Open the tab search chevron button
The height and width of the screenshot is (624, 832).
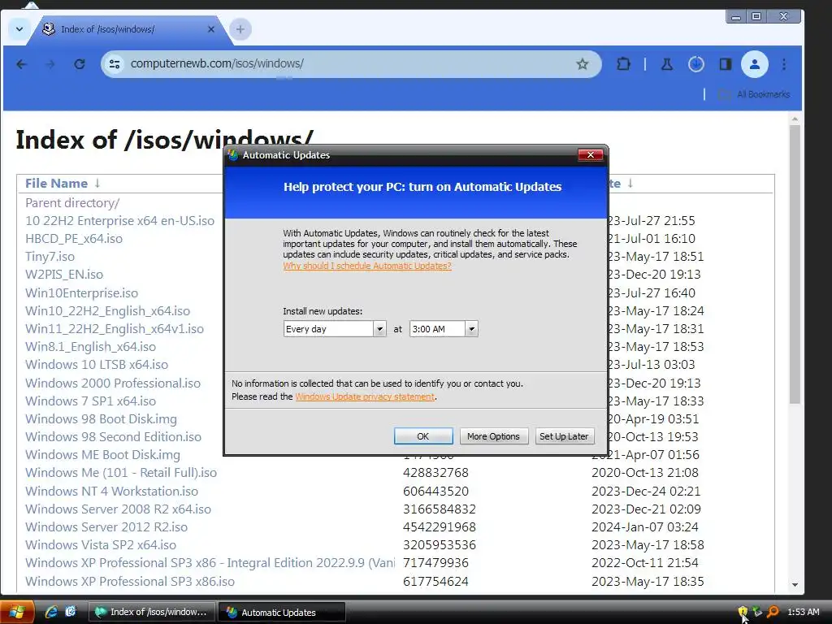pos(19,29)
